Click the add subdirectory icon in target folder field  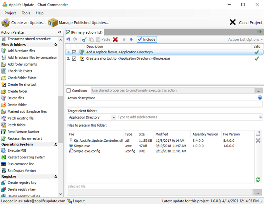260,117
